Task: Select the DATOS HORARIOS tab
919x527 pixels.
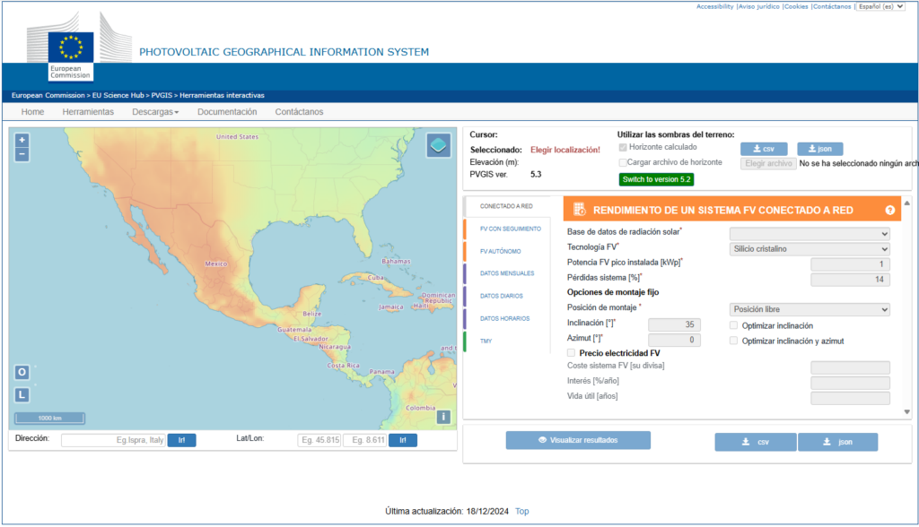Action: tap(504, 318)
